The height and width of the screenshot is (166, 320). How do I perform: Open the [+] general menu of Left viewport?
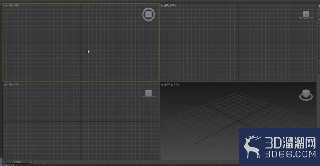[x=5, y=84]
